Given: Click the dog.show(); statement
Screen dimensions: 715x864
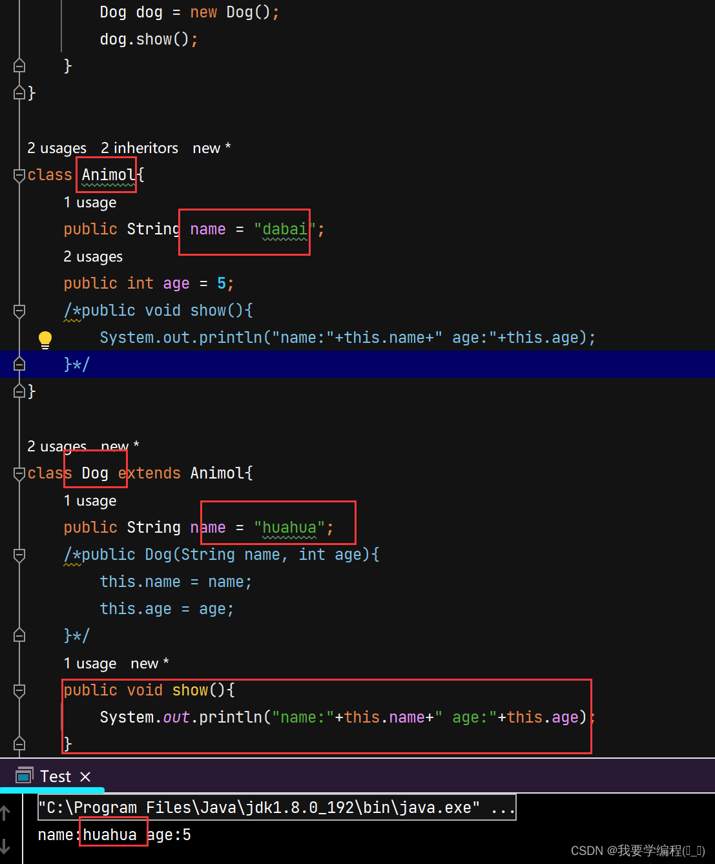Looking at the screenshot, I should coord(149,39).
